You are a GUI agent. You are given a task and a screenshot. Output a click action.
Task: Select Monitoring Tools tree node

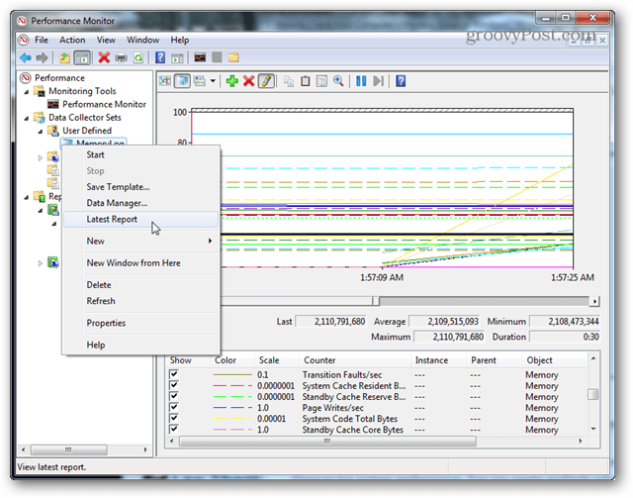tap(82, 91)
